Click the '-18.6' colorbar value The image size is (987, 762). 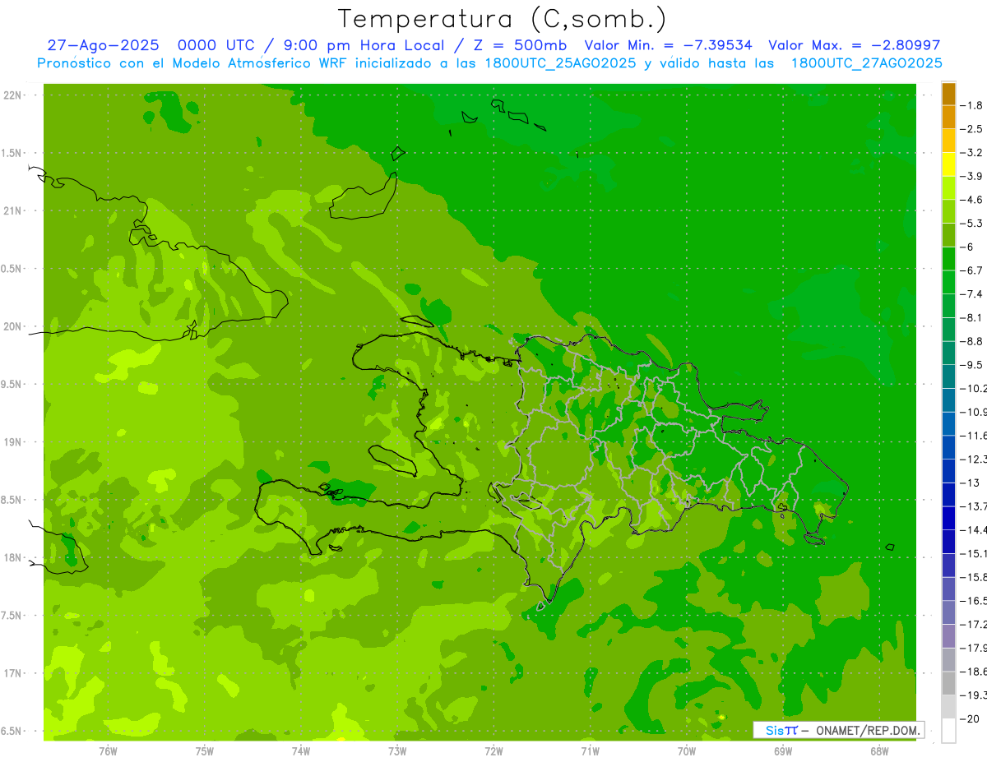tap(974, 672)
